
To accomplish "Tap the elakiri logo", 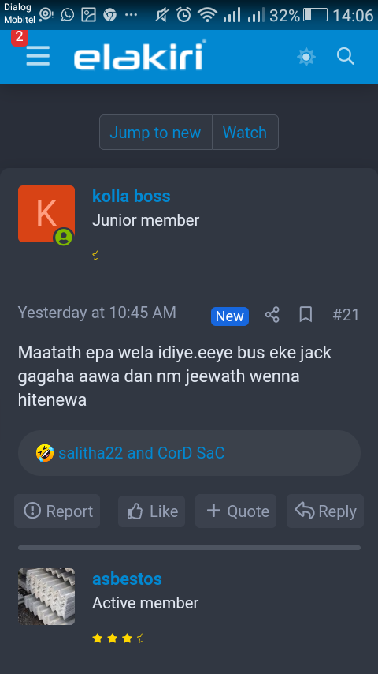I will 140,56.
